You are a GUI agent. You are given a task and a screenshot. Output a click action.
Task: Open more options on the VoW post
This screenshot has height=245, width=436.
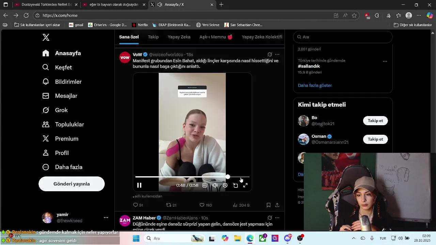pyautogui.click(x=277, y=54)
